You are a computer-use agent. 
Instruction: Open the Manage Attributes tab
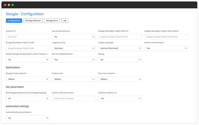(33, 21)
